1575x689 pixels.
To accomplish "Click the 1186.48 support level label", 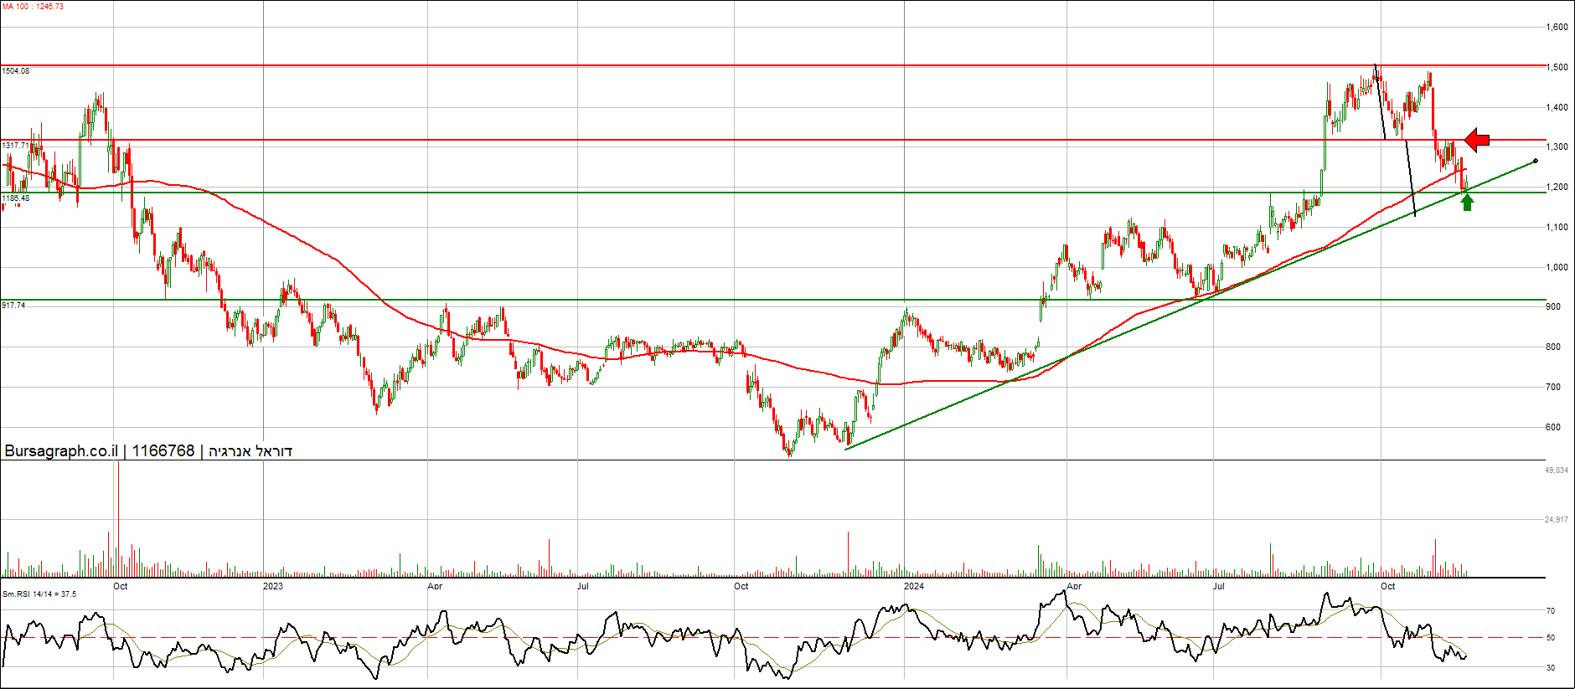I will pyautogui.click(x=16, y=198).
